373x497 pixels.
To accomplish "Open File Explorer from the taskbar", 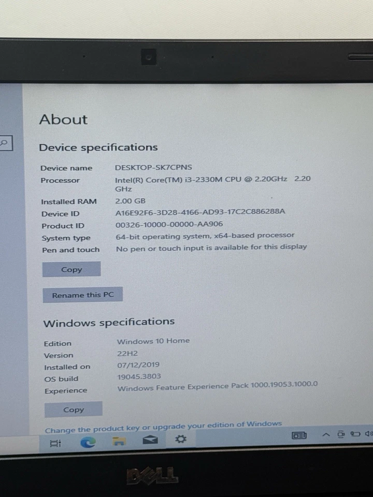I will point(119,441).
